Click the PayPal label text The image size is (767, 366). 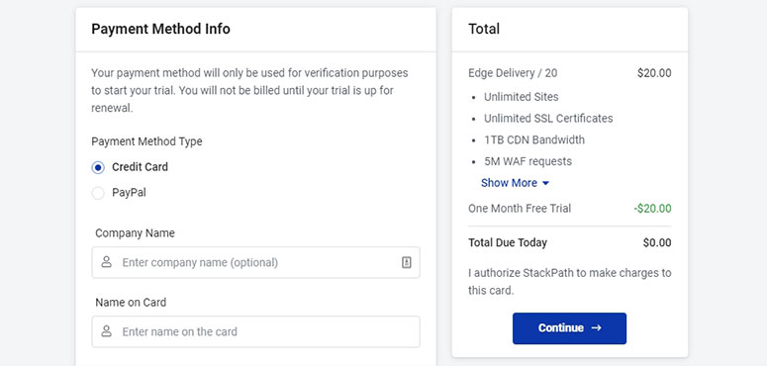[x=129, y=193]
